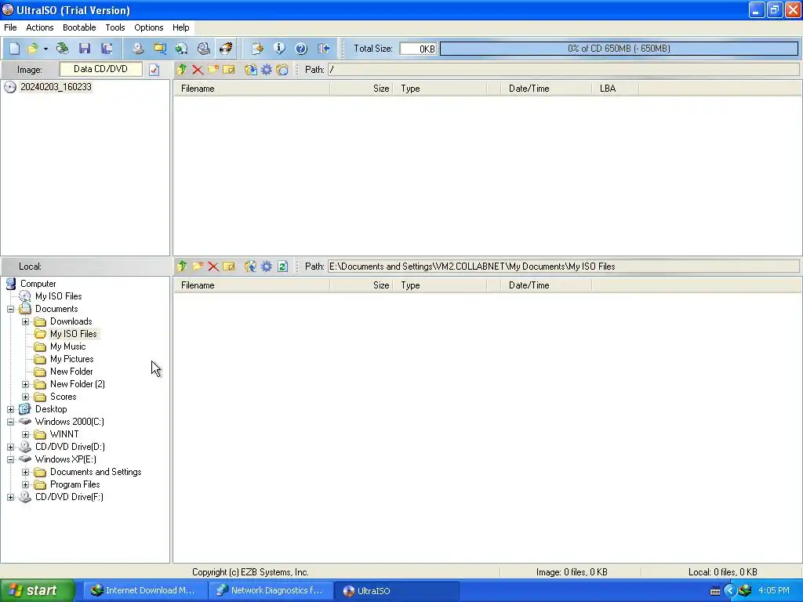Screen dimensions: 803x602
Task: Select the Computer root node
Action: pyautogui.click(x=38, y=284)
